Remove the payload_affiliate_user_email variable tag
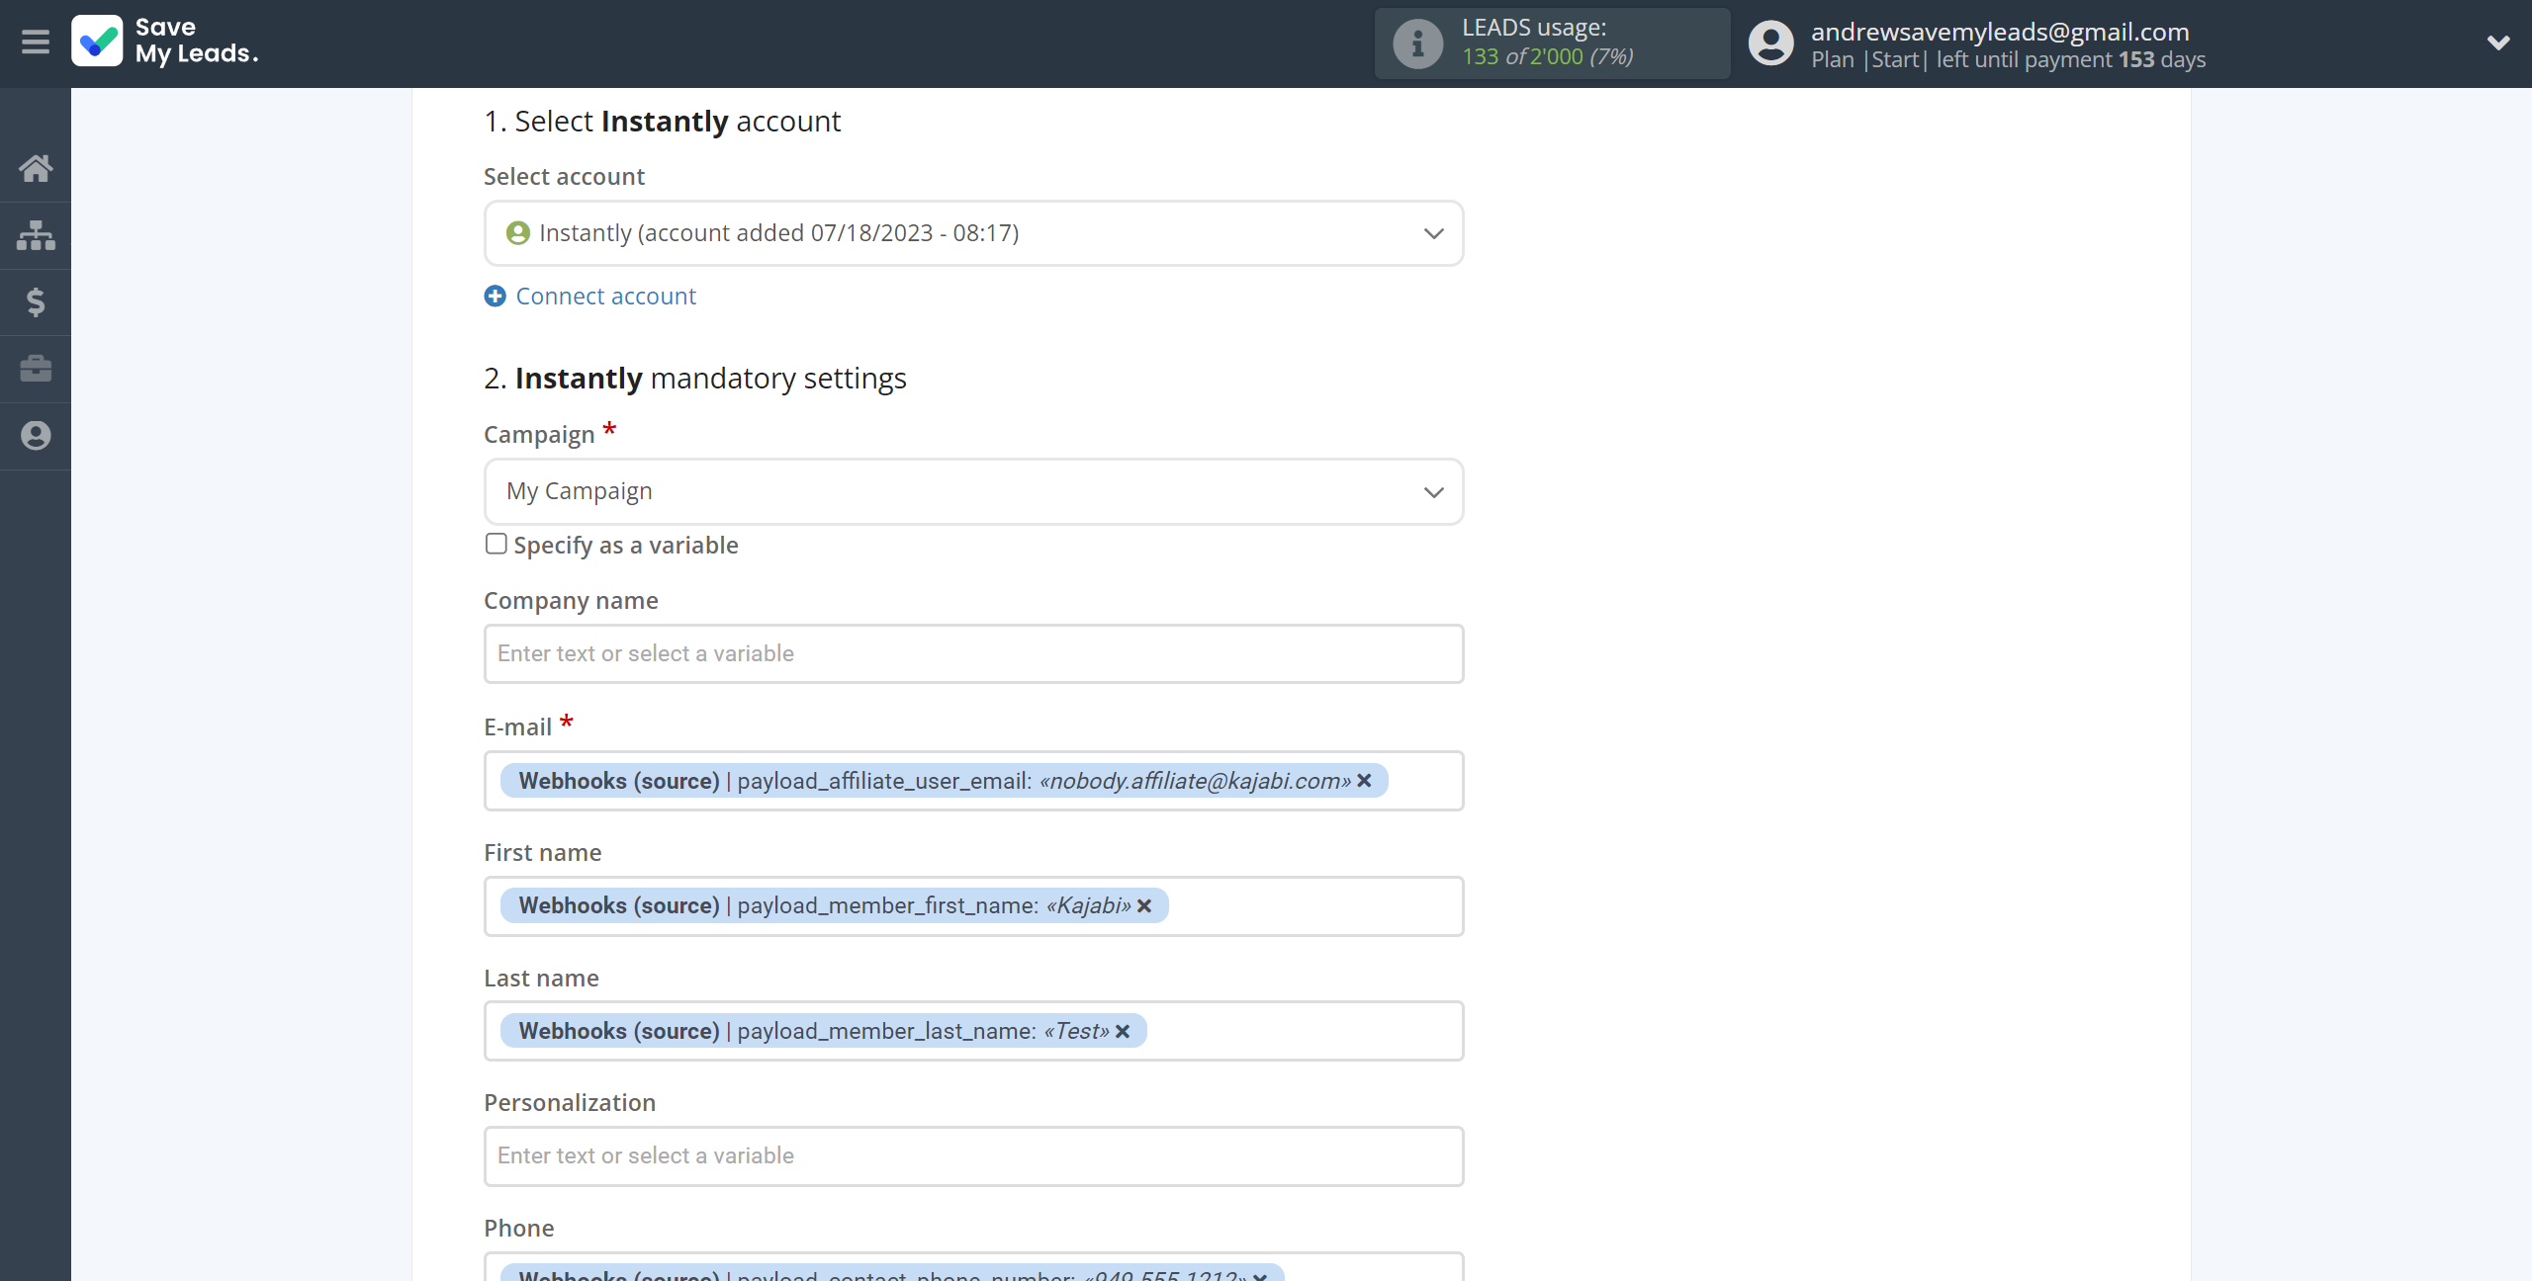 [x=1365, y=781]
